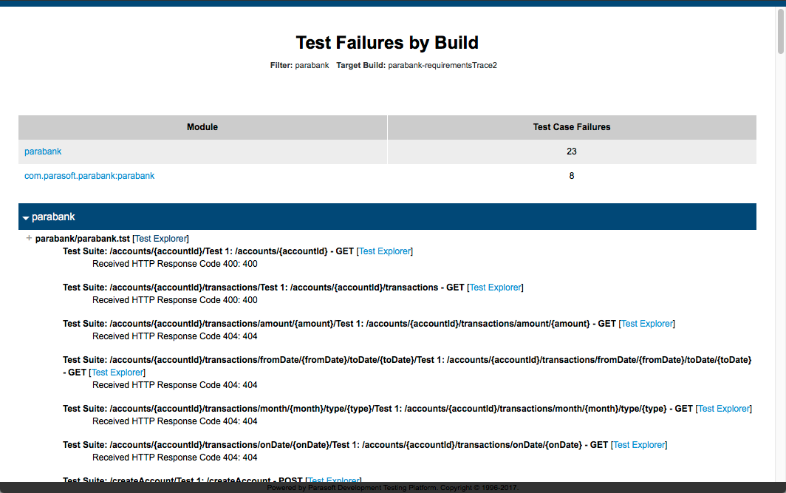Collapse the parabank section header arrow
The width and height of the screenshot is (786, 493).
[x=26, y=217]
